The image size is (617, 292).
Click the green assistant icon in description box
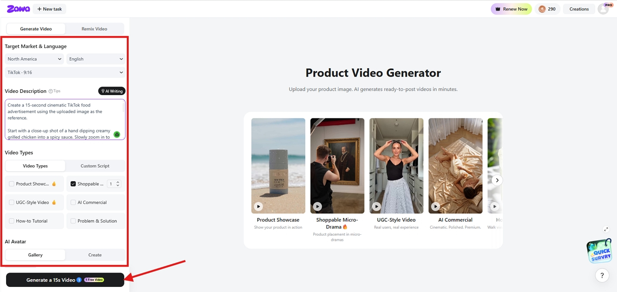click(117, 134)
